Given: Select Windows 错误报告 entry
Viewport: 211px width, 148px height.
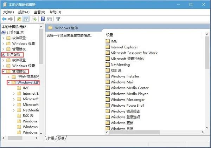Looking at the screenshot, I should [125, 111].
